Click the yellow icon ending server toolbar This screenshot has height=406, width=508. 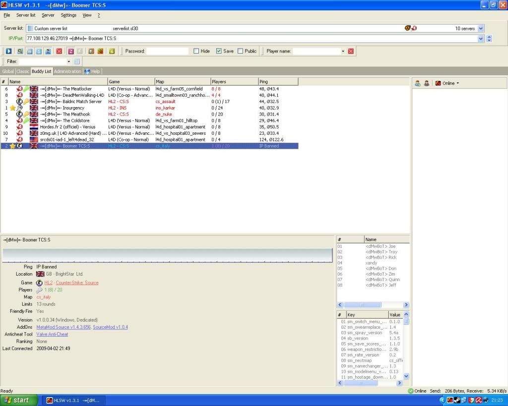112,51
